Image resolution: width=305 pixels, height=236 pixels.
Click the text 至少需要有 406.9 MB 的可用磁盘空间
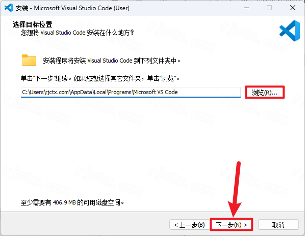[72, 202]
